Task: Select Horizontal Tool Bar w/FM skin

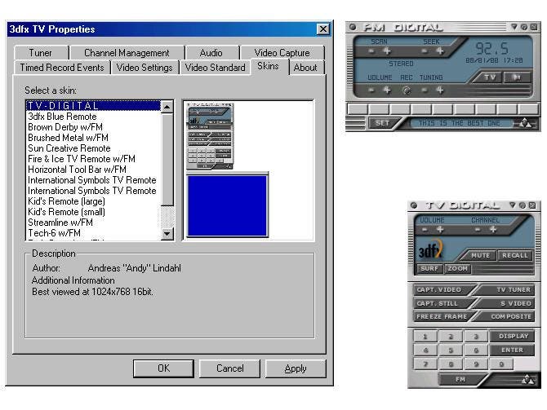Action: click(x=94, y=170)
